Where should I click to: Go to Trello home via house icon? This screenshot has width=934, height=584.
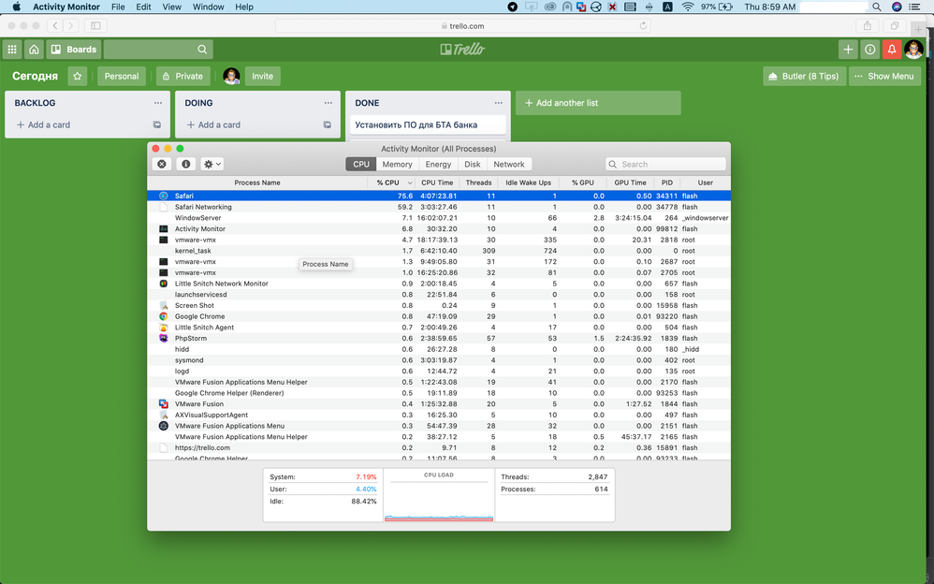34,50
